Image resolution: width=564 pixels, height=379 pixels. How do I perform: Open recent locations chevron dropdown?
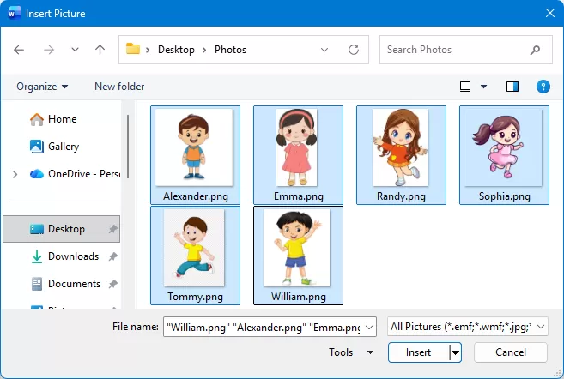tap(75, 49)
